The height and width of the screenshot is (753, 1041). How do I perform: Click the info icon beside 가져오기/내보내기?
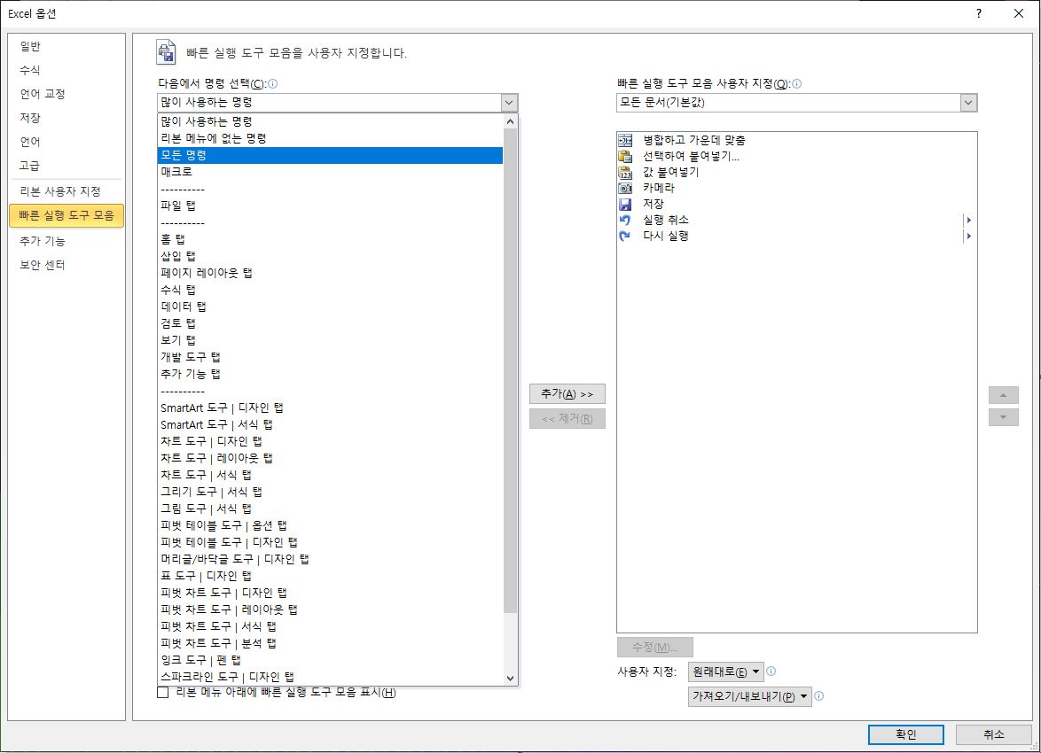tap(818, 696)
